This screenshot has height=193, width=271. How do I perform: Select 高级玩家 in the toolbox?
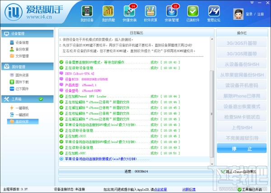[23, 121]
